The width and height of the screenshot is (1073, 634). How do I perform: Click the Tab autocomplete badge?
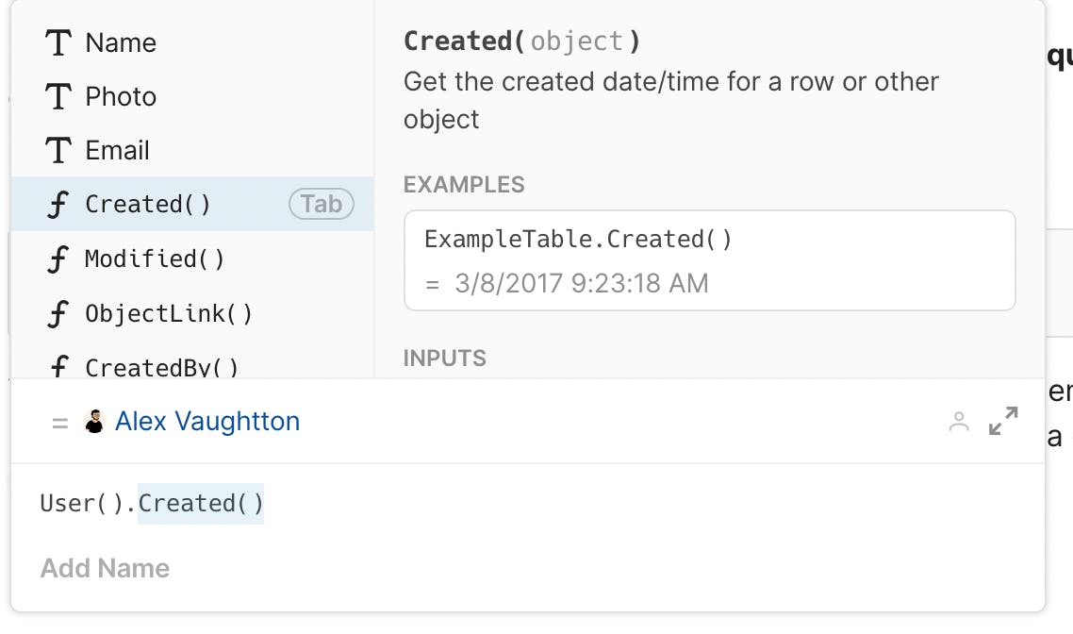pos(321,204)
